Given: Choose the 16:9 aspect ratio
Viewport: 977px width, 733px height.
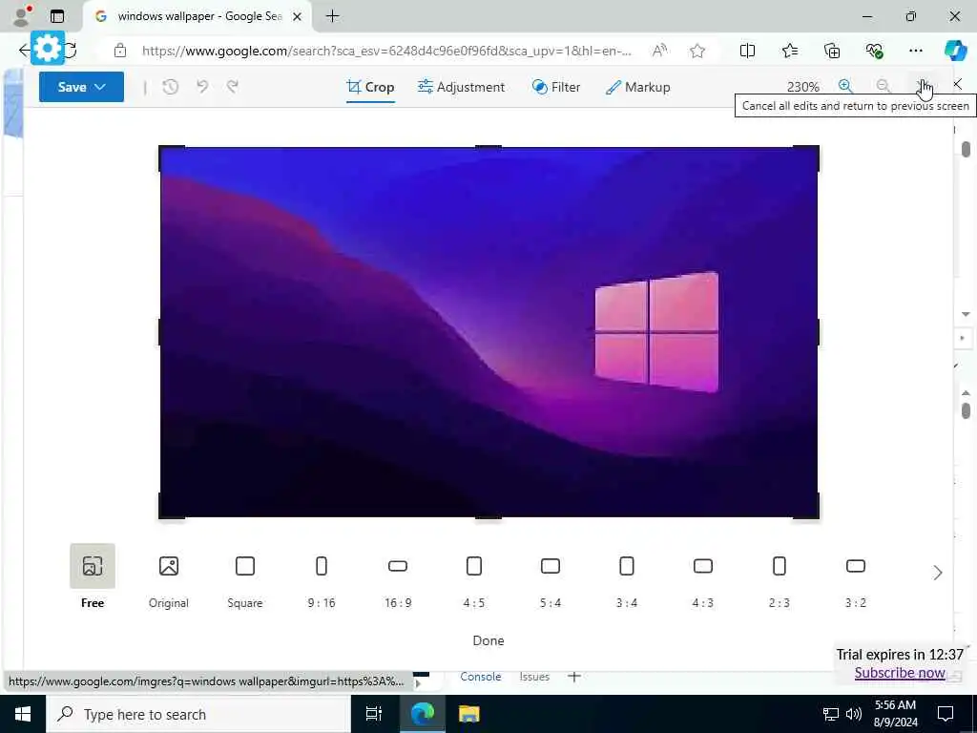Looking at the screenshot, I should (398, 576).
